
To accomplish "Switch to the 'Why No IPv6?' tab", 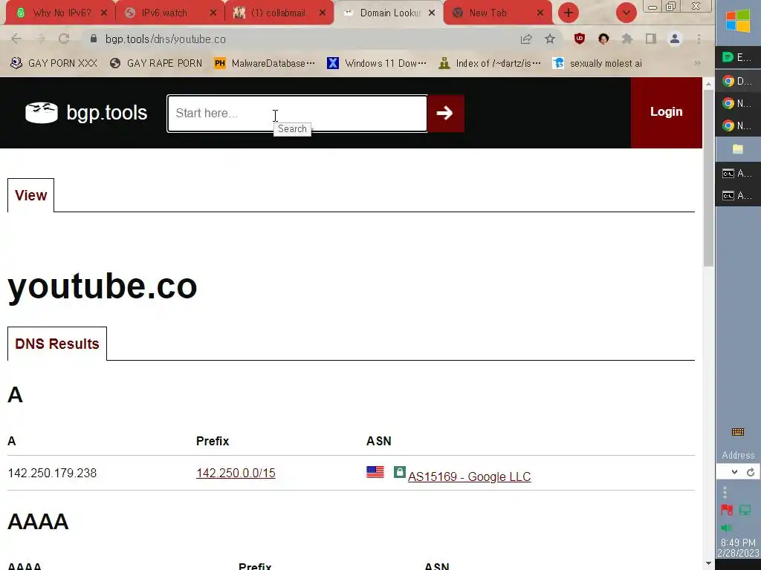I will (61, 13).
